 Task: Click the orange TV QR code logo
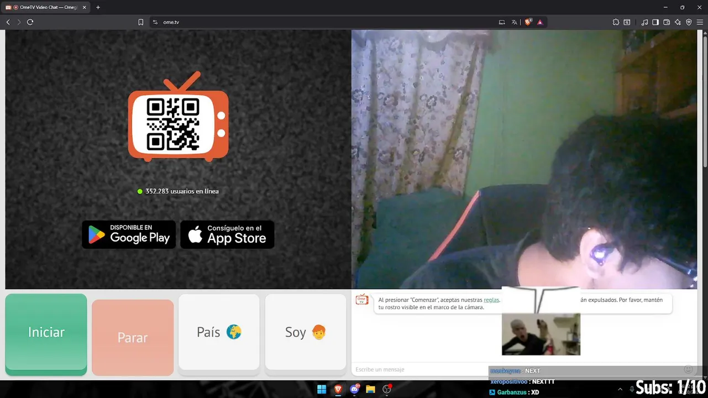[x=178, y=117]
